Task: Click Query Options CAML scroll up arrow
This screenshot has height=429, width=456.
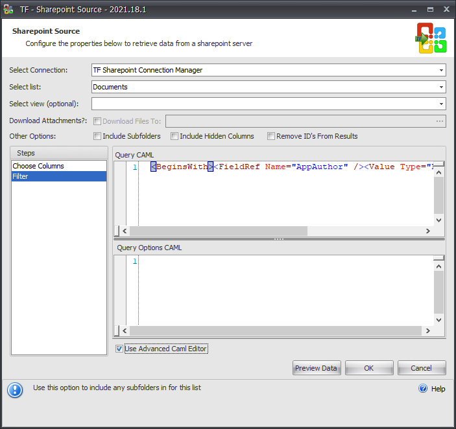Action: [439, 266]
